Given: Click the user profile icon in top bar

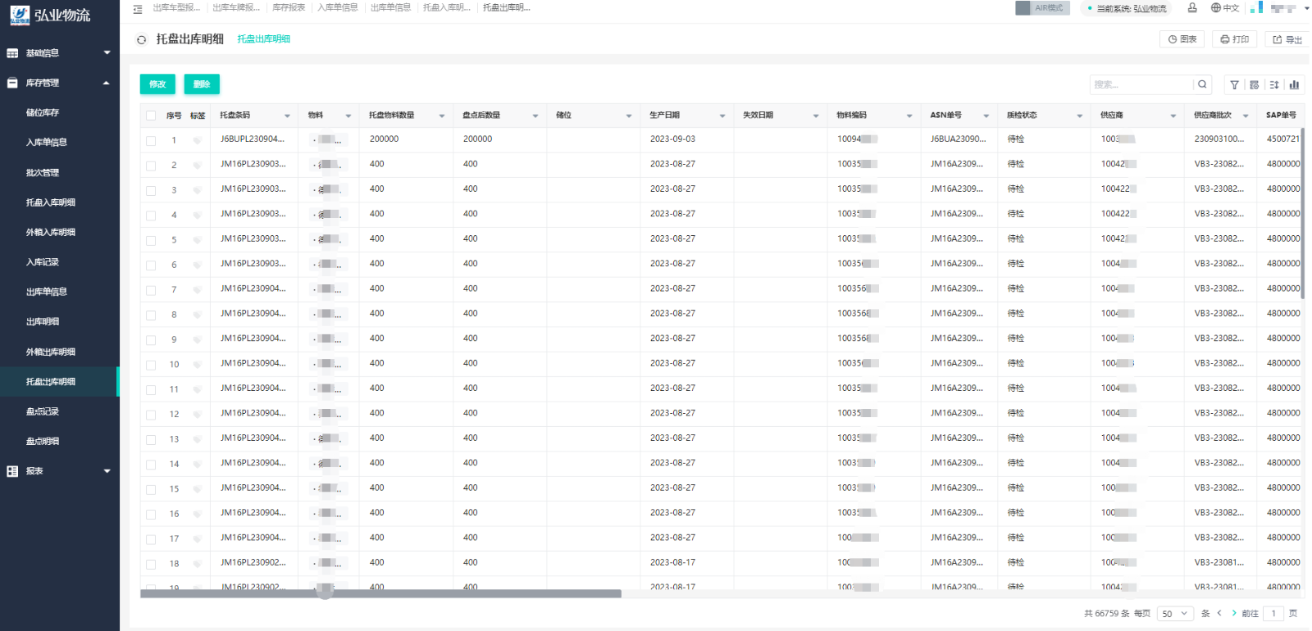Looking at the screenshot, I should pos(1192,7).
